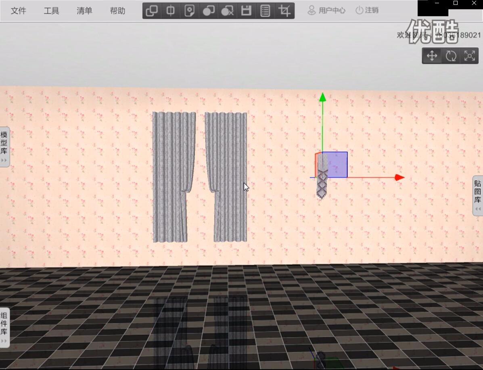Screen dimensions: 483x370
Task: Click the save floppy disk icon
Action: (x=246, y=11)
